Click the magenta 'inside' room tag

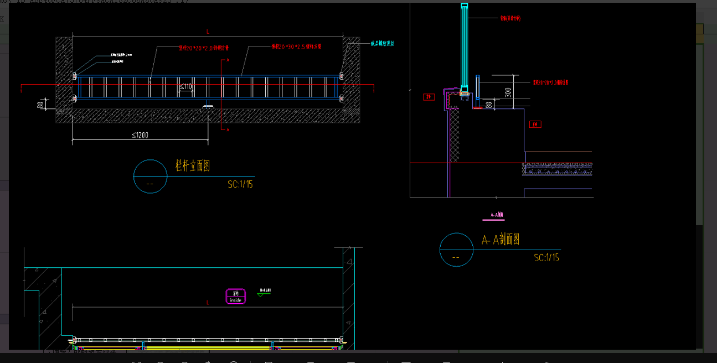coord(236,297)
